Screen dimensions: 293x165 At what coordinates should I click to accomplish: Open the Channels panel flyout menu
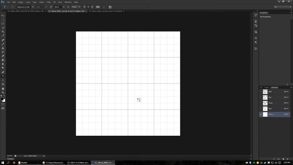[291, 88]
